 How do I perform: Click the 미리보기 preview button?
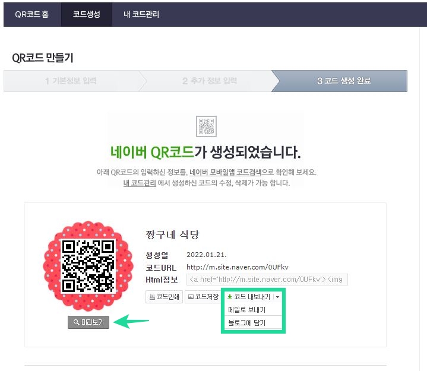pos(88,322)
